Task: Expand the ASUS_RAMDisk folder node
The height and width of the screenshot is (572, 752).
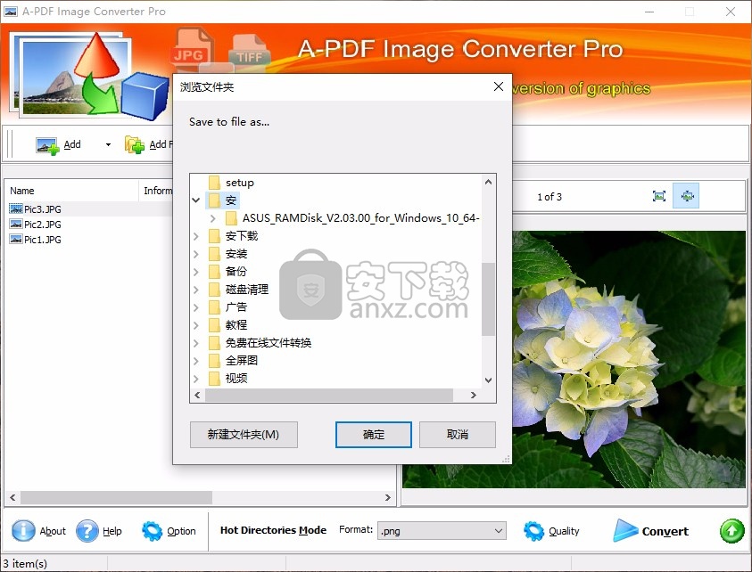Action: pyautogui.click(x=213, y=218)
